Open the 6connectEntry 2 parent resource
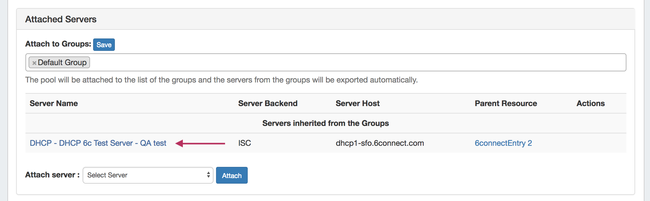Image resolution: width=650 pixels, height=201 pixels. [x=503, y=143]
